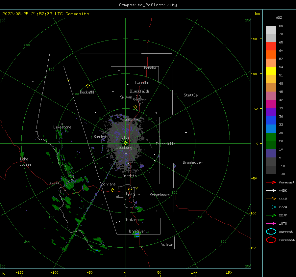This screenshot has width=296, height=277.
Task: Click the cyan 27ZW arrow legend icon
Action: 271,207
